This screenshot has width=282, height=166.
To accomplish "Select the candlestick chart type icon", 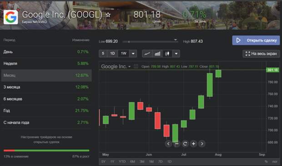I will [167, 54].
